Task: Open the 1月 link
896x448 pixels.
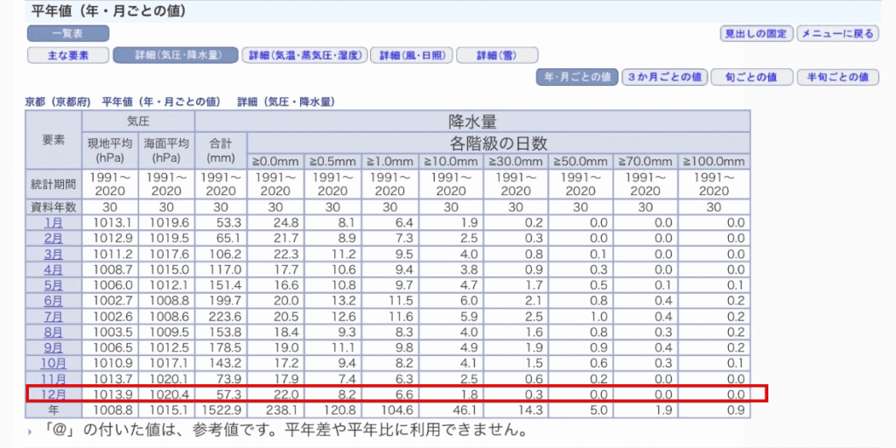Action: [53, 223]
